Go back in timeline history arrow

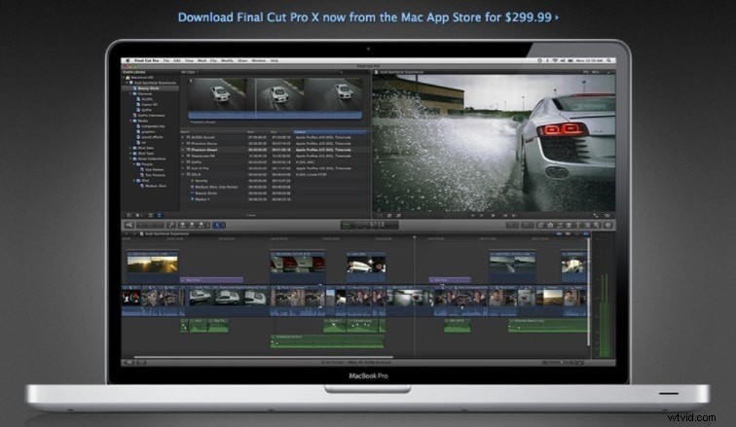(x=127, y=233)
